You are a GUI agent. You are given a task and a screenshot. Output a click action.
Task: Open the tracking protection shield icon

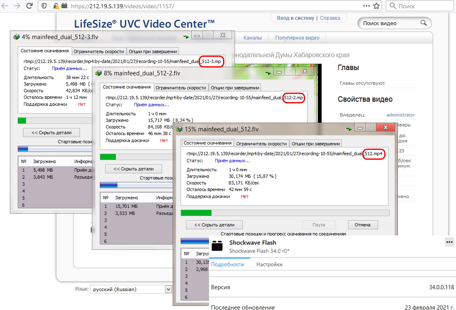[x=44, y=6]
